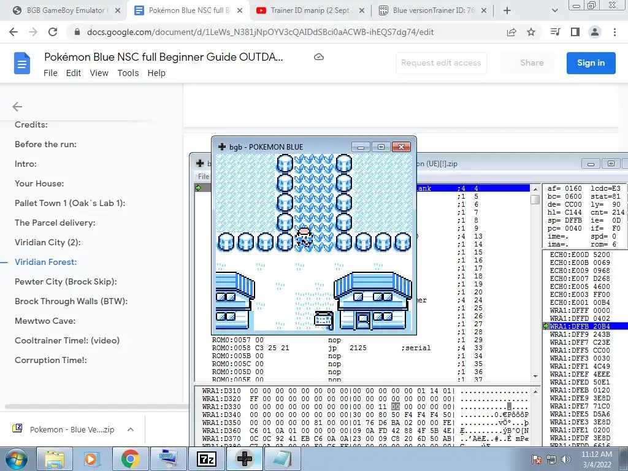Click the af= 0160 register value
Viewport: 628px width, 471px height.
pos(565,188)
